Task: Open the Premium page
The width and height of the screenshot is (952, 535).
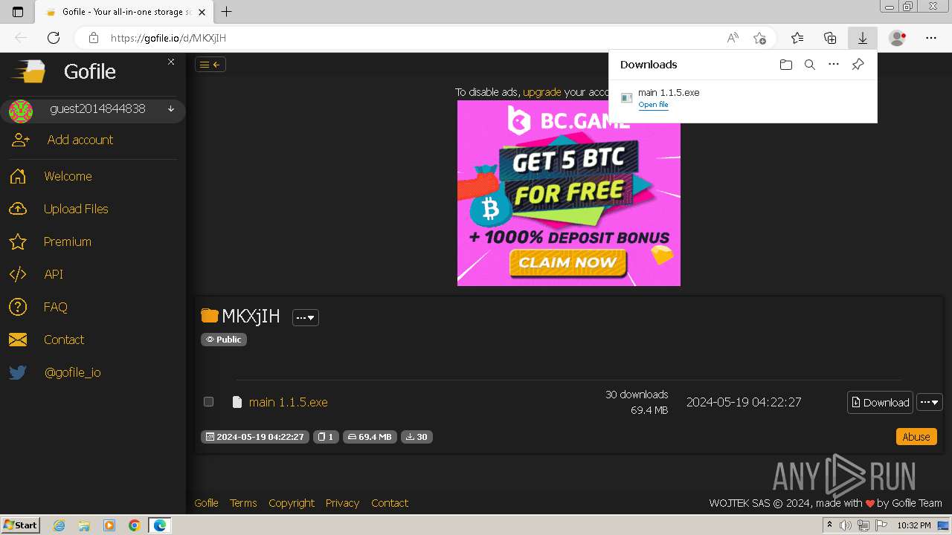Action: click(68, 241)
